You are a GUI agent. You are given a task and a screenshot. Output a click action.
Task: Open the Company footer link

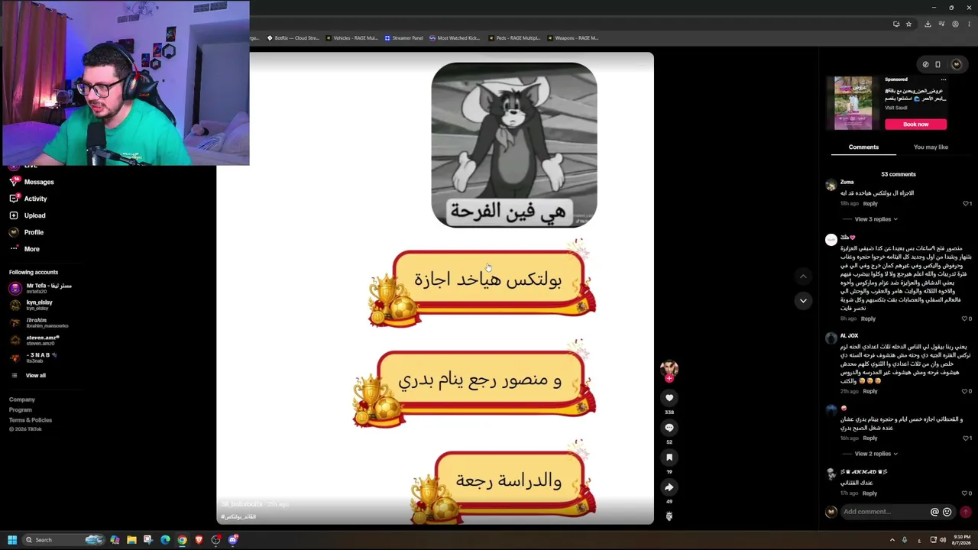22,400
